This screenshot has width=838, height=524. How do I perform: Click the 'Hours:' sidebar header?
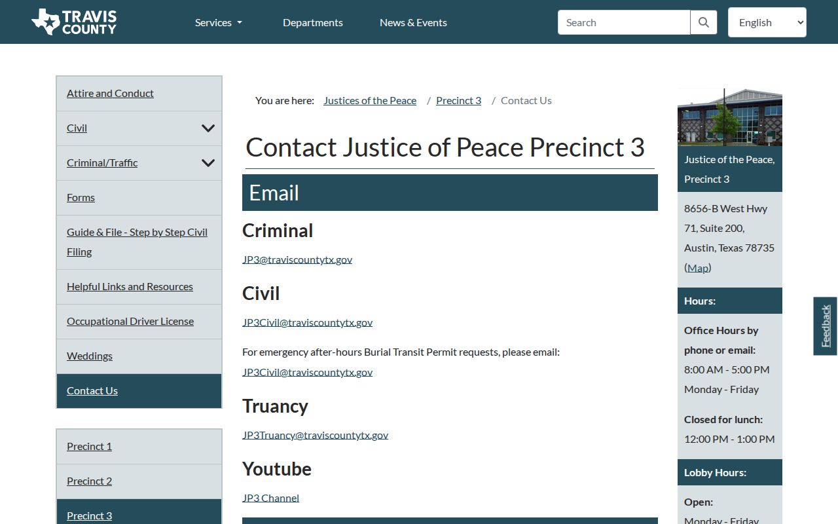pyautogui.click(x=730, y=301)
